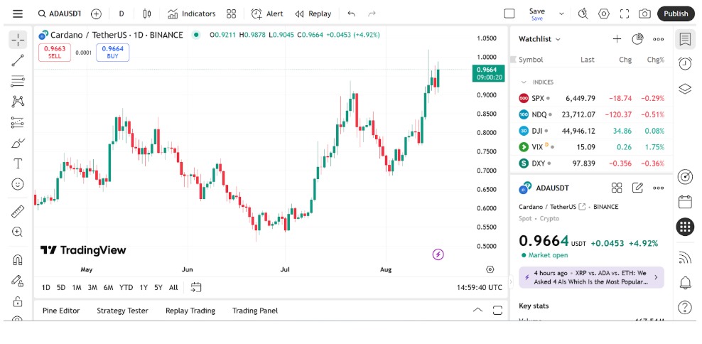Screen dimensions: 702x344
Task: Set the chart range to 1M
Action: point(77,288)
